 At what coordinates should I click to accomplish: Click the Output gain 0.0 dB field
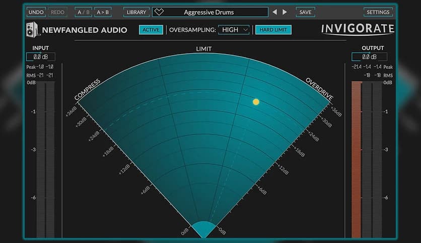tap(370, 57)
